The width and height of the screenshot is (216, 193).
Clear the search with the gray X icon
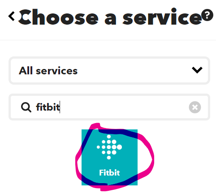tap(195, 107)
